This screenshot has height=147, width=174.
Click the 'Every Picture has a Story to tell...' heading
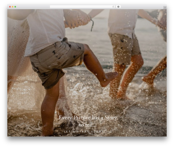click(x=88, y=121)
